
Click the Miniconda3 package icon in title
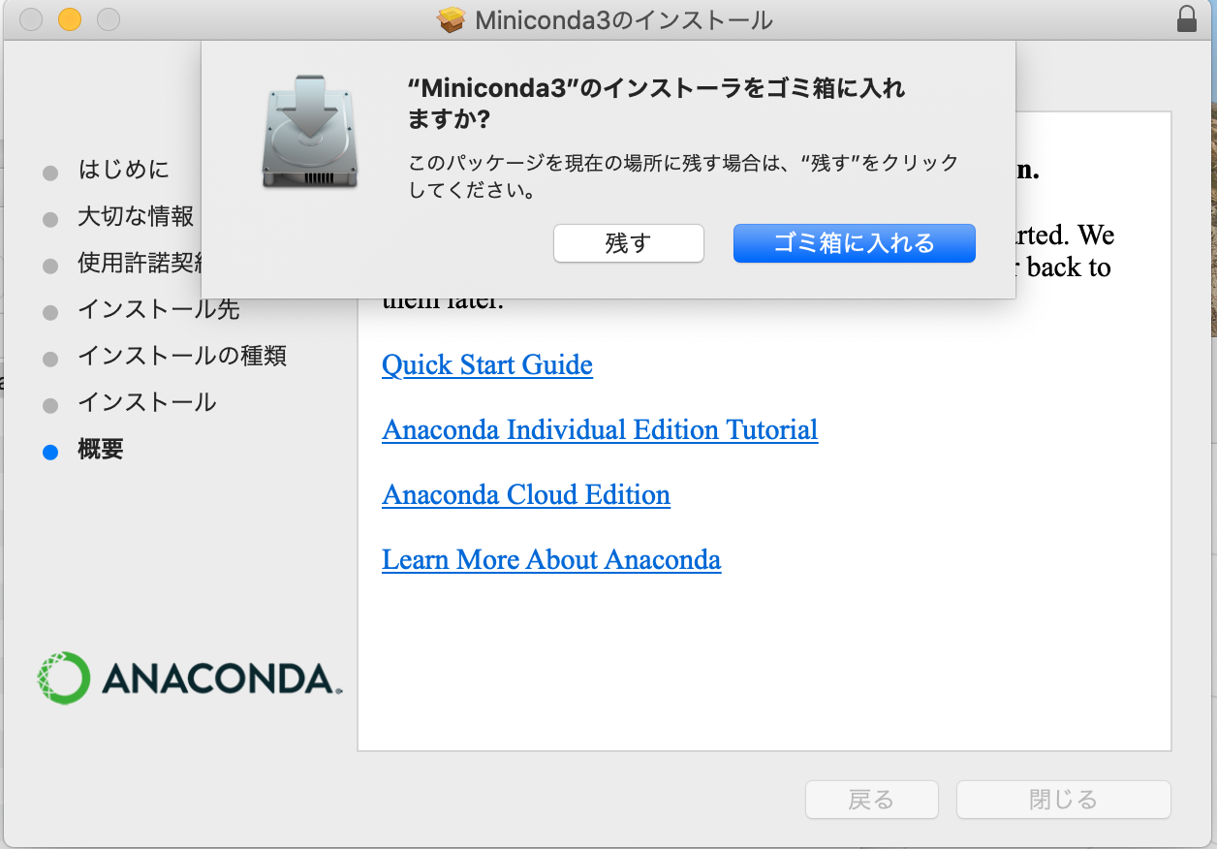452,19
